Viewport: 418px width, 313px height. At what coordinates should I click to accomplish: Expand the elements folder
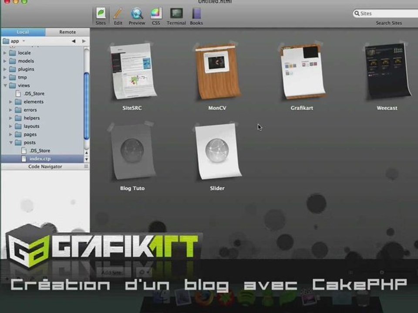pyautogui.click(x=10, y=102)
